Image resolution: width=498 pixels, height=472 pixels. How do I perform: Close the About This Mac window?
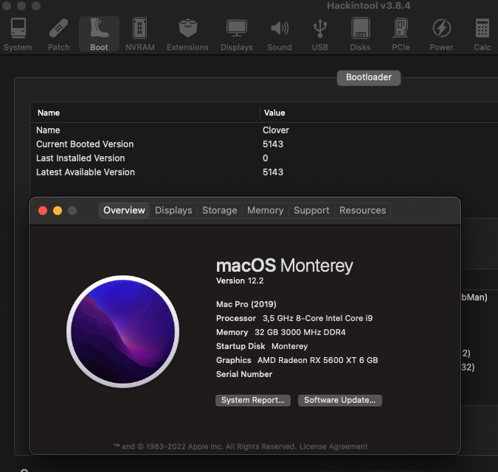[x=43, y=211]
